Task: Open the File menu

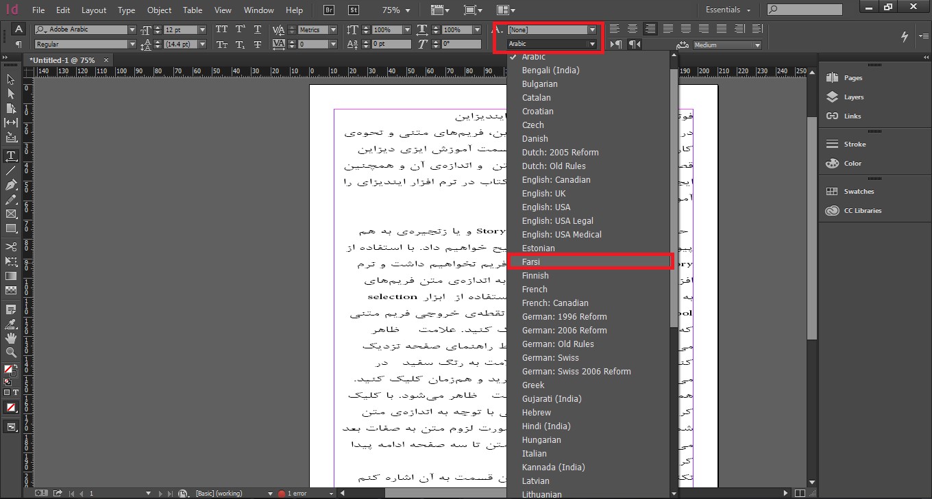Action: pos(38,10)
